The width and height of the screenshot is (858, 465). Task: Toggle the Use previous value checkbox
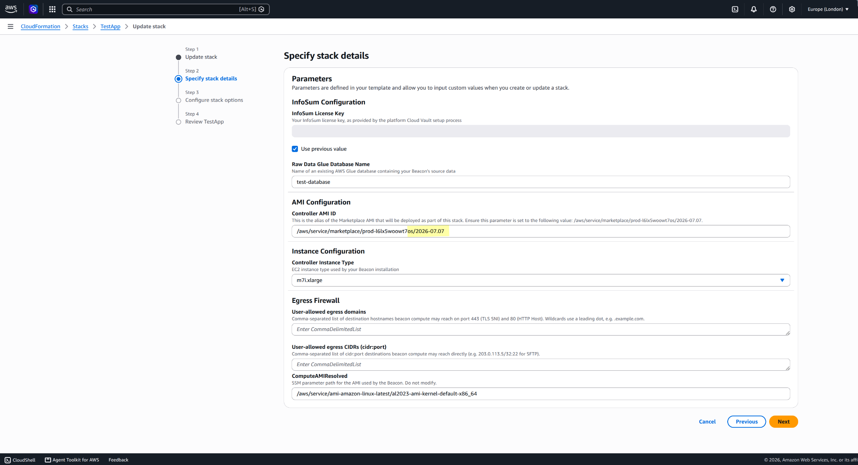pyautogui.click(x=295, y=149)
